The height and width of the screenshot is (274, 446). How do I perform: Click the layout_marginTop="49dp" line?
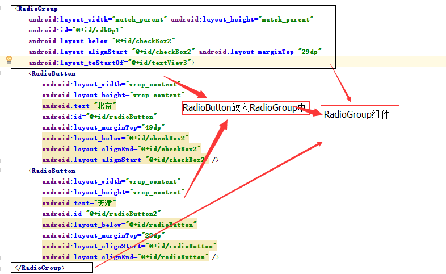(103, 127)
